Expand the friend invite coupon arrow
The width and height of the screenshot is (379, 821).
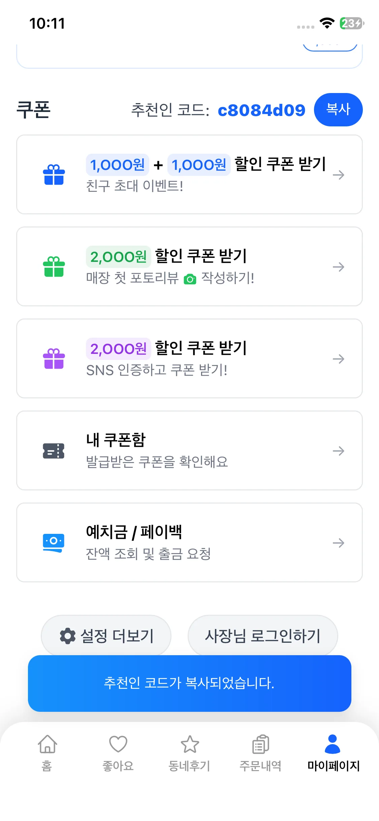[338, 175]
